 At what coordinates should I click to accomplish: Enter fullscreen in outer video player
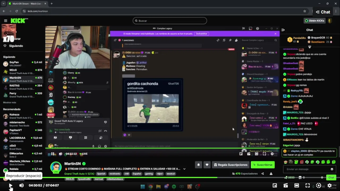tap(307, 185)
